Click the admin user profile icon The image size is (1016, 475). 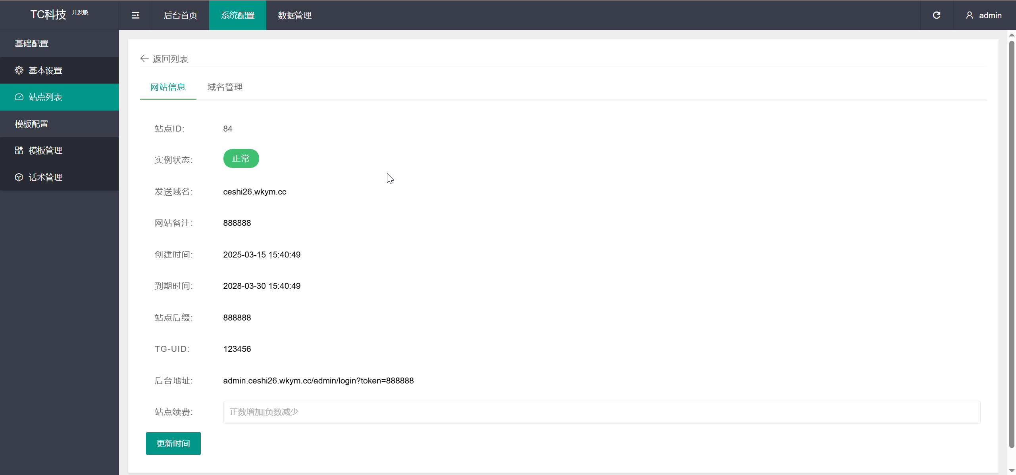coord(970,15)
